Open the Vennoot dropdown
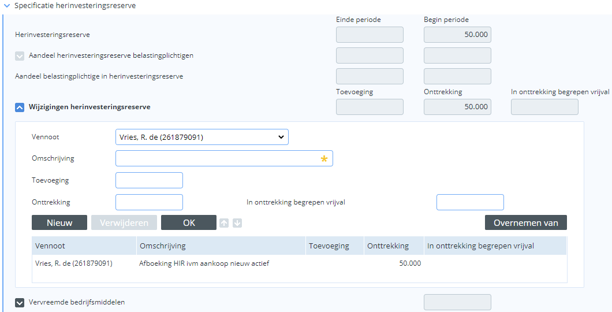The image size is (612, 312). click(202, 137)
